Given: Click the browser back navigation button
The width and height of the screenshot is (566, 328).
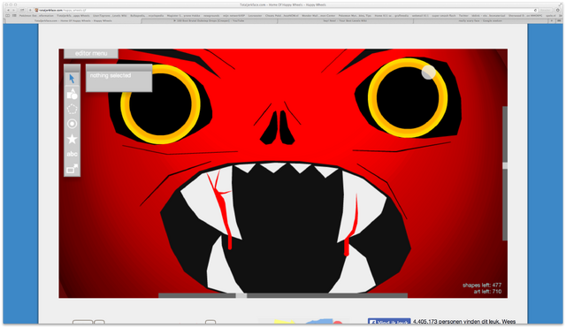Looking at the screenshot, I should 8,10.
